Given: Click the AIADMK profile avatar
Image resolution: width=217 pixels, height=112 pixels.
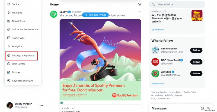Looking at the screenshot, I should pos(155,73).
